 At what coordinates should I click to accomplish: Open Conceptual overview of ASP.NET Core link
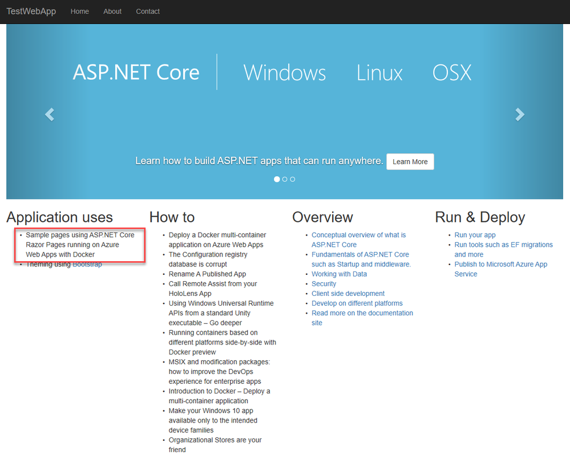click(x=358, y=239)
